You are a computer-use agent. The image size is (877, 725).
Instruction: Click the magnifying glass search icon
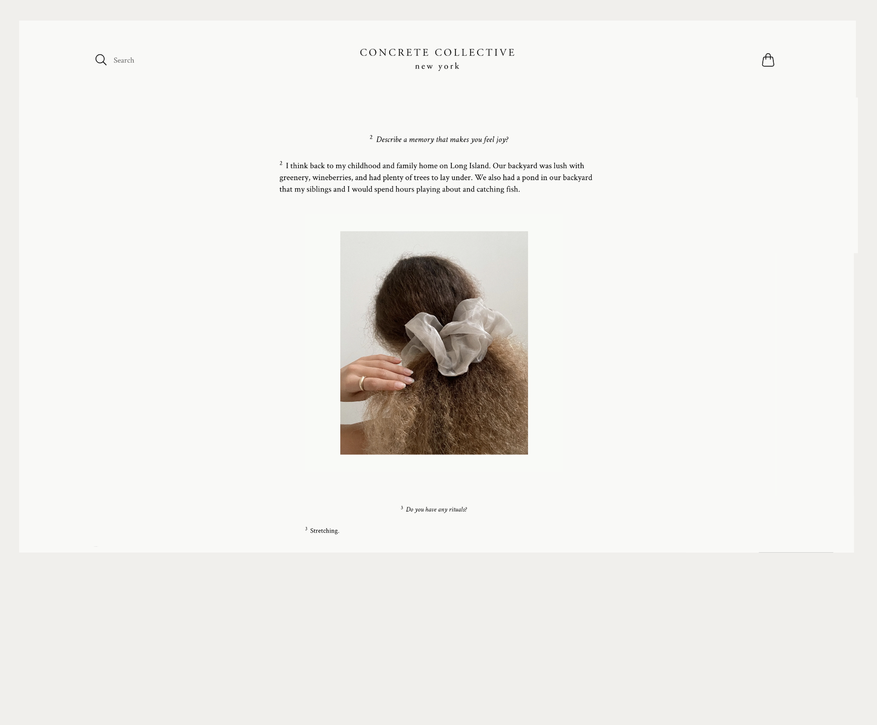101,60
